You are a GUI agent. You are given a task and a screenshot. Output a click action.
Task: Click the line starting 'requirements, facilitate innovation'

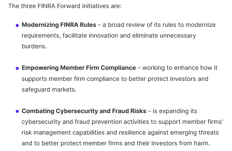point(109,36)
